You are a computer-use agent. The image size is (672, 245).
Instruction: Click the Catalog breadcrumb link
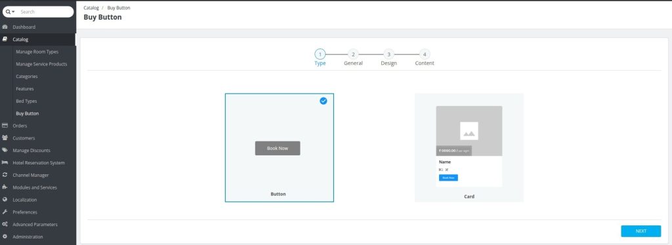pyautogui.click(x=91, y=8)
